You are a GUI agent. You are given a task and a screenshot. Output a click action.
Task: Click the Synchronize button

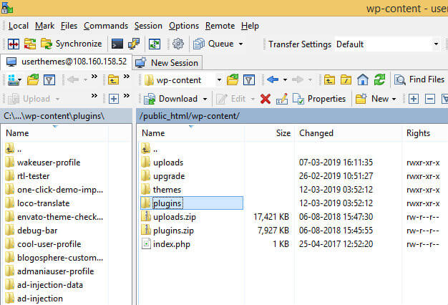pyautogui.click(x=71, y=44)
